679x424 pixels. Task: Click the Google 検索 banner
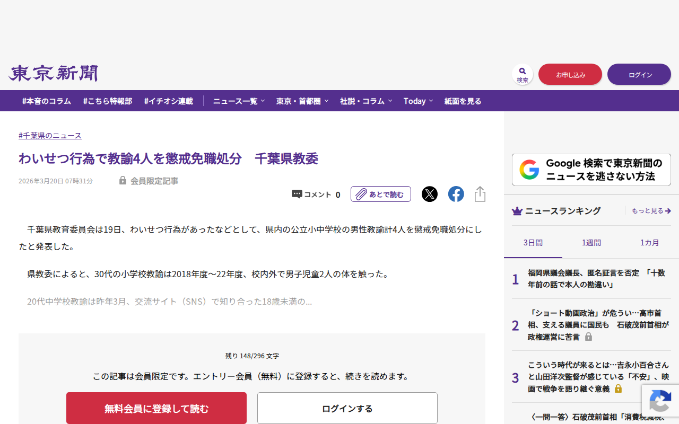click(591, 170)
